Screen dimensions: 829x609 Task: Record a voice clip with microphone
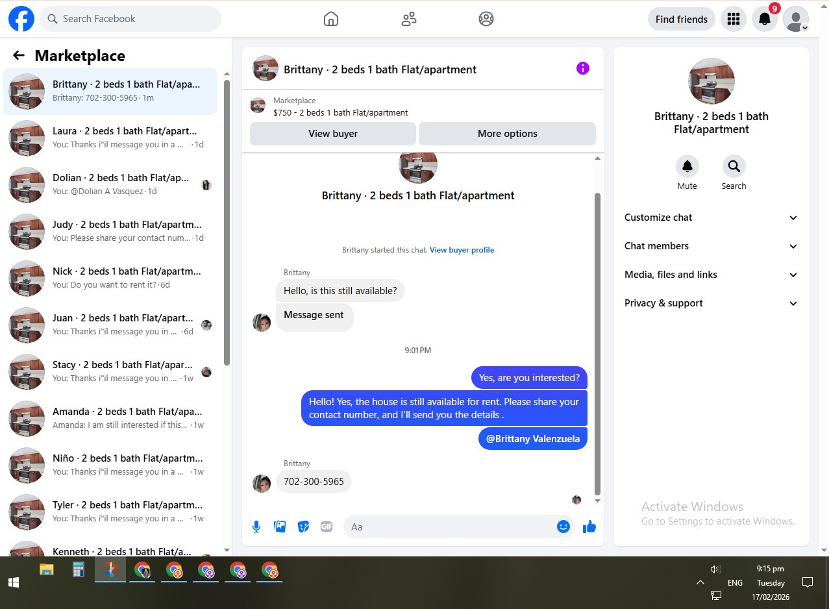[256, 527]
